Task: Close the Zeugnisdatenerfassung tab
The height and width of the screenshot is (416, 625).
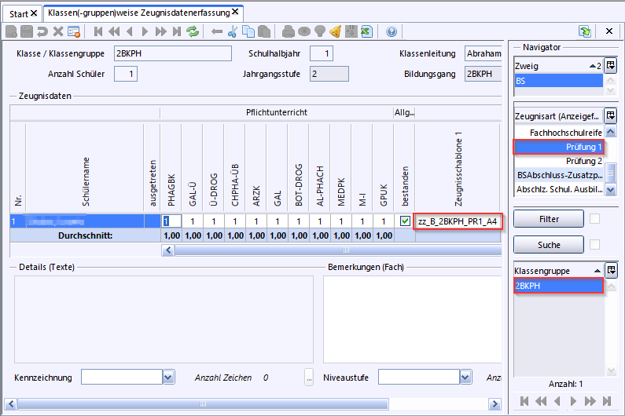Action: (x=235, y=12)
